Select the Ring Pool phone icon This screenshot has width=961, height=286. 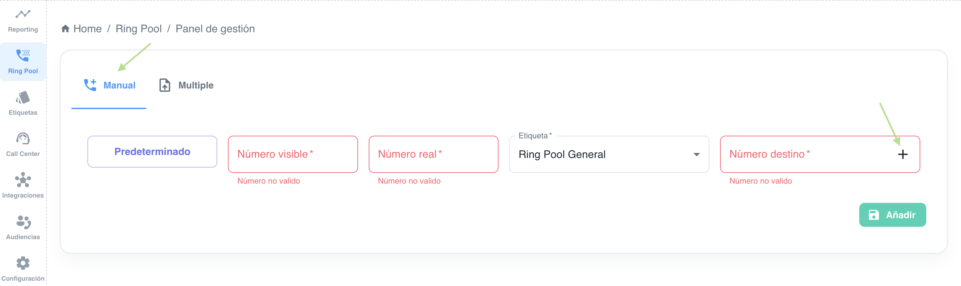tap(23, 55)
